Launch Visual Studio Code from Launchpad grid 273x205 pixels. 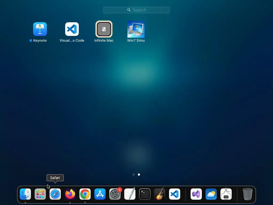72,29
